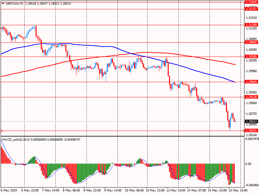Click the 1.30385 level price tag
This screenshot has height=194, width=259.
coord(251,57)
